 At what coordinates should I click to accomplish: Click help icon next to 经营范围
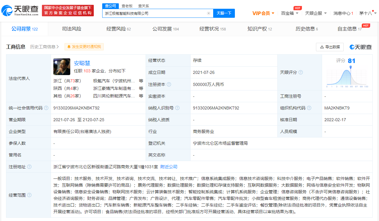coord(29,195)
